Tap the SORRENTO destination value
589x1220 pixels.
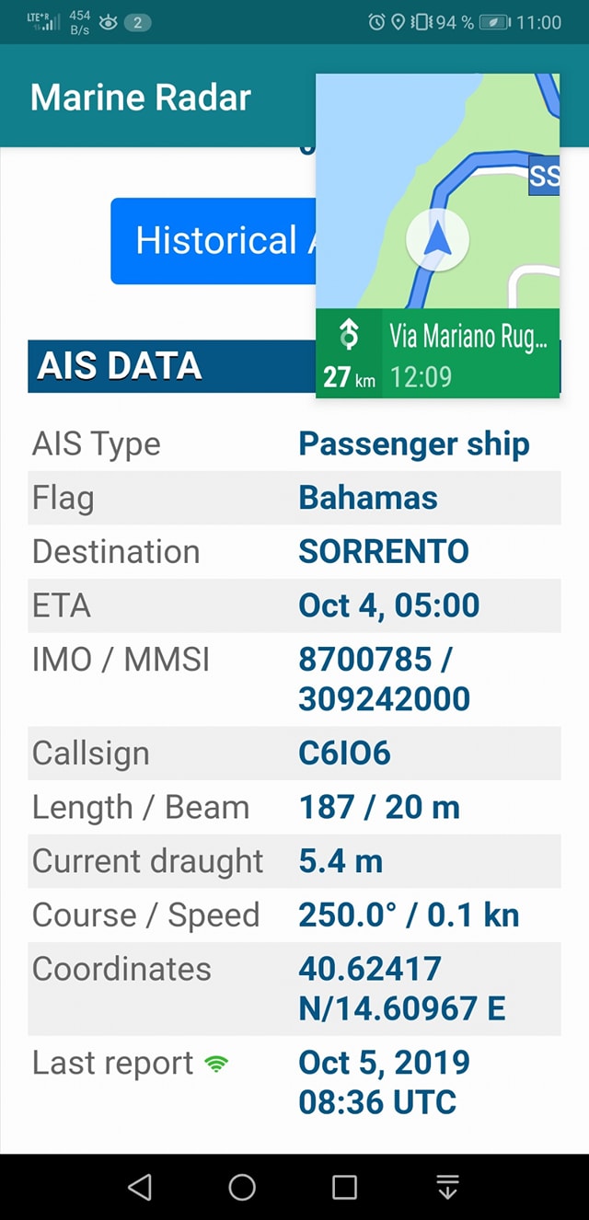coord(384,551)
